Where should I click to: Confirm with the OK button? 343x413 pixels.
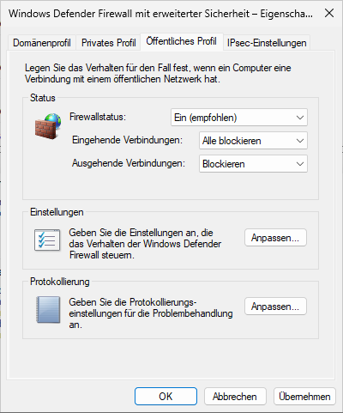165,397
